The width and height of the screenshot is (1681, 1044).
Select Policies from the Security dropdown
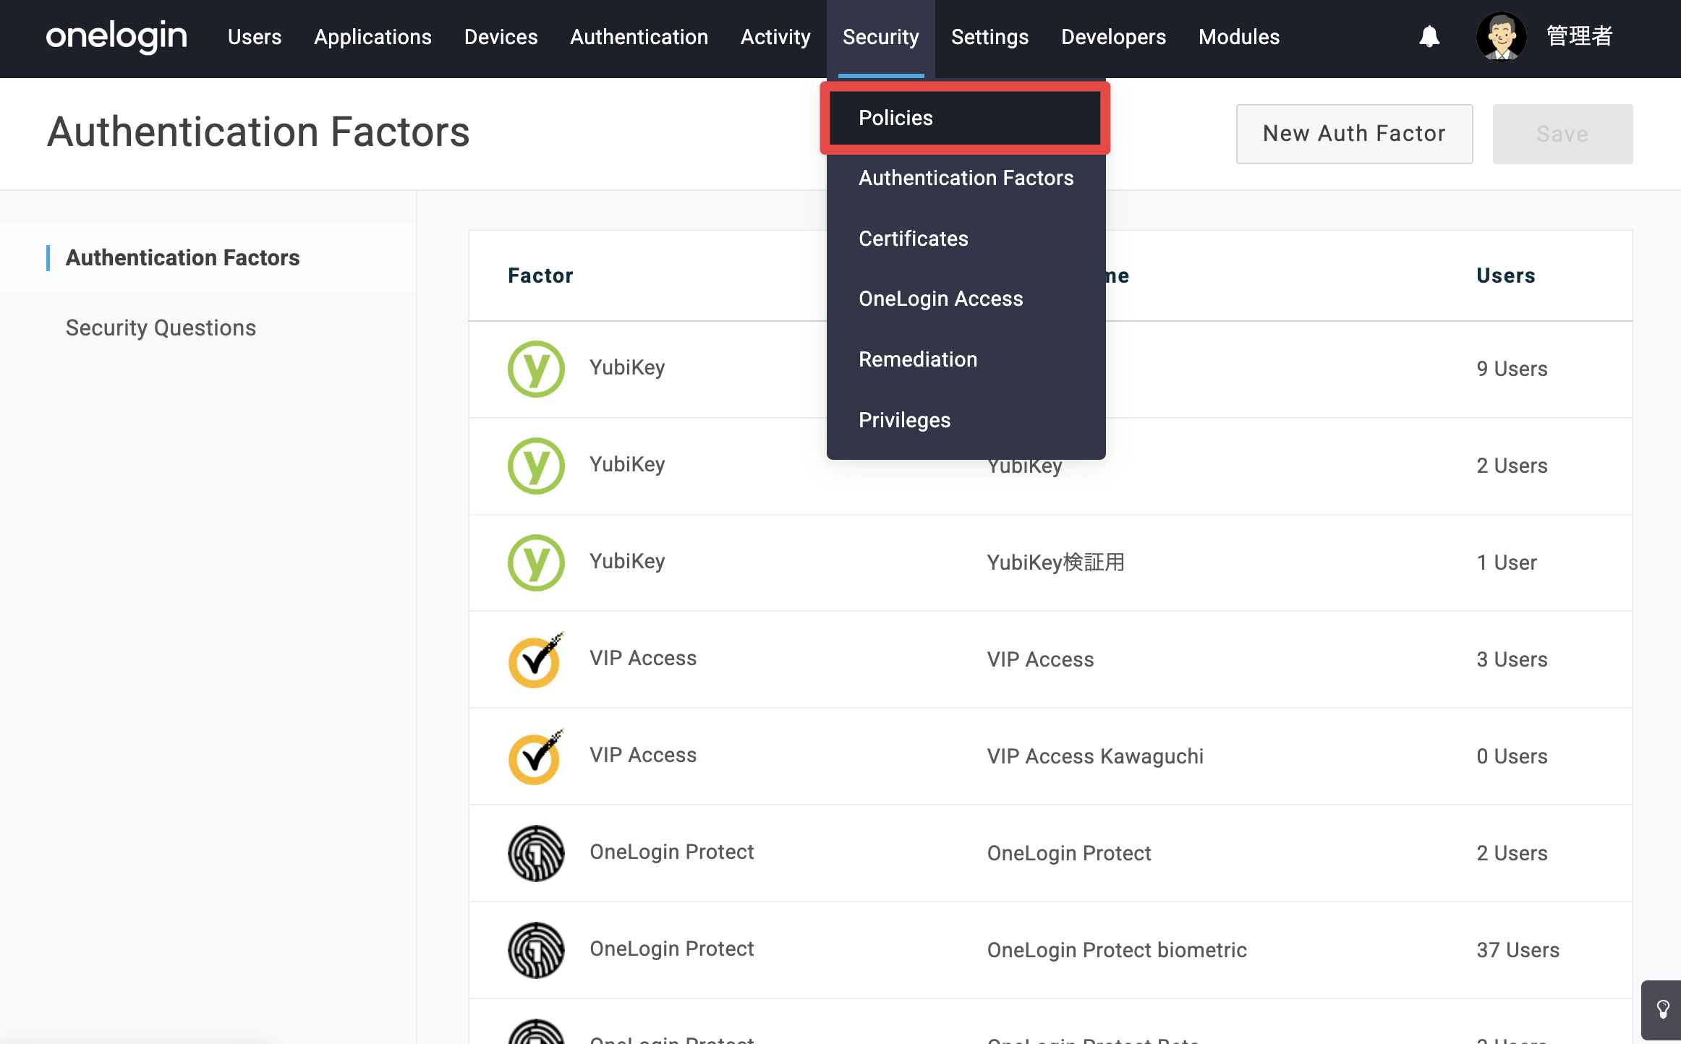(966, 118)
